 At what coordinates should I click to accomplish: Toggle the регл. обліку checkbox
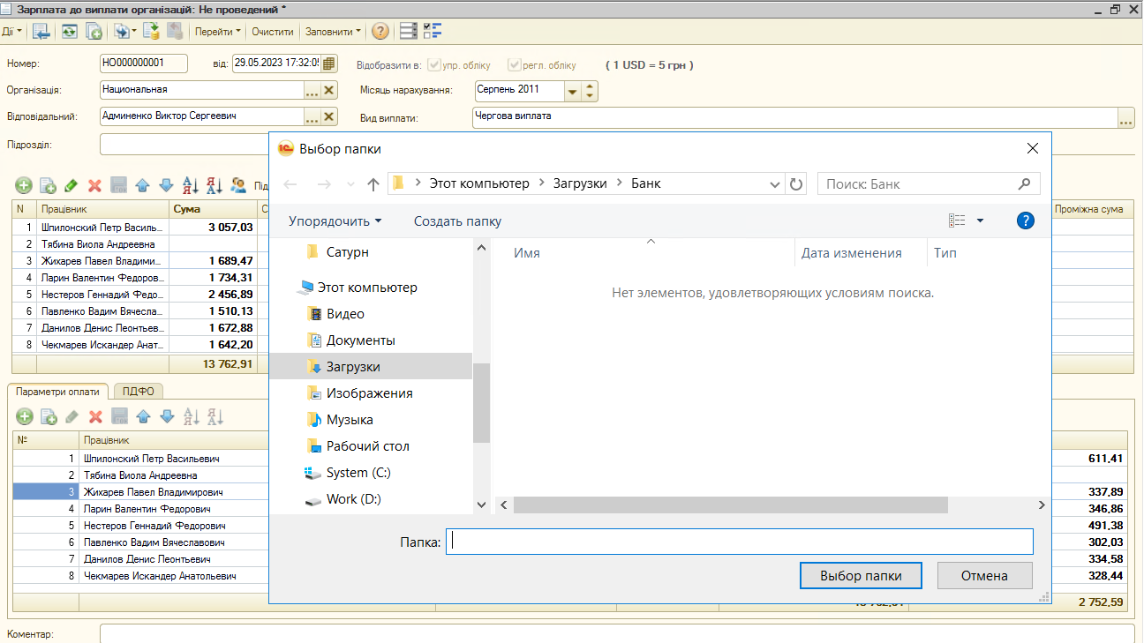[514, 64]
